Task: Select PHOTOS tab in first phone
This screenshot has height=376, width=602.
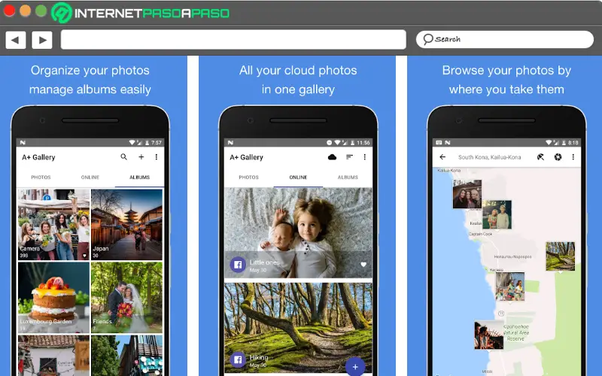Action: (x=41, y=177)
